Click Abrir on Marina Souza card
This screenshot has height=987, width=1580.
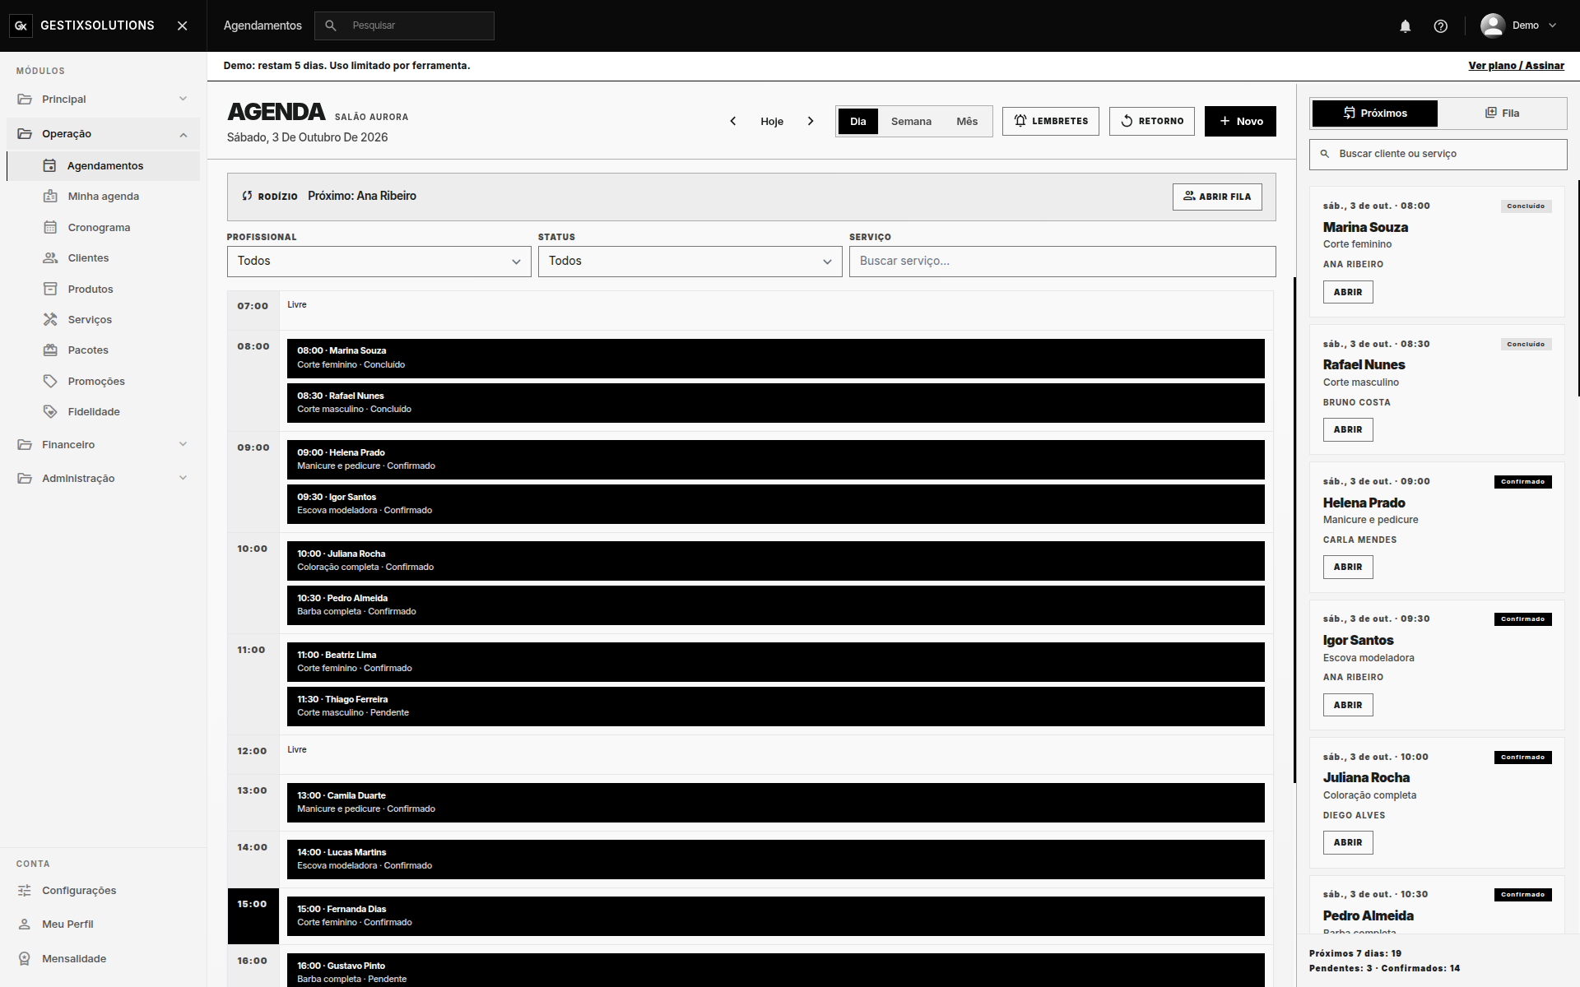pyautogui.click(x=1348, y=292)
